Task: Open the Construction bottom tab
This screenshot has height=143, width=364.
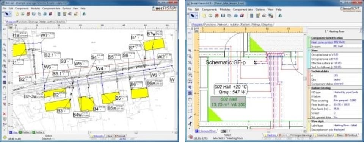Action: pyautogui.click(x=324, y=135)
